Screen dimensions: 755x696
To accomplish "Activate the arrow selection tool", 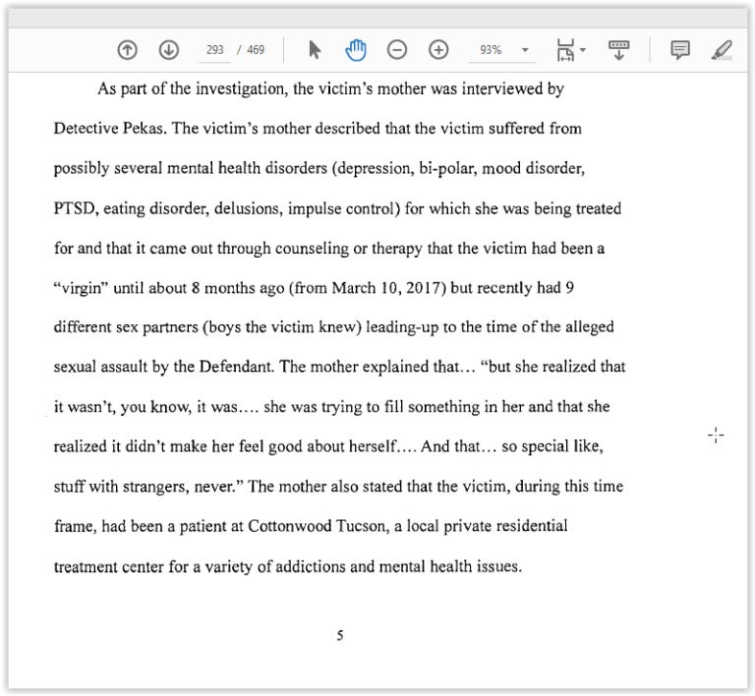I will click(x=315, y=49).
